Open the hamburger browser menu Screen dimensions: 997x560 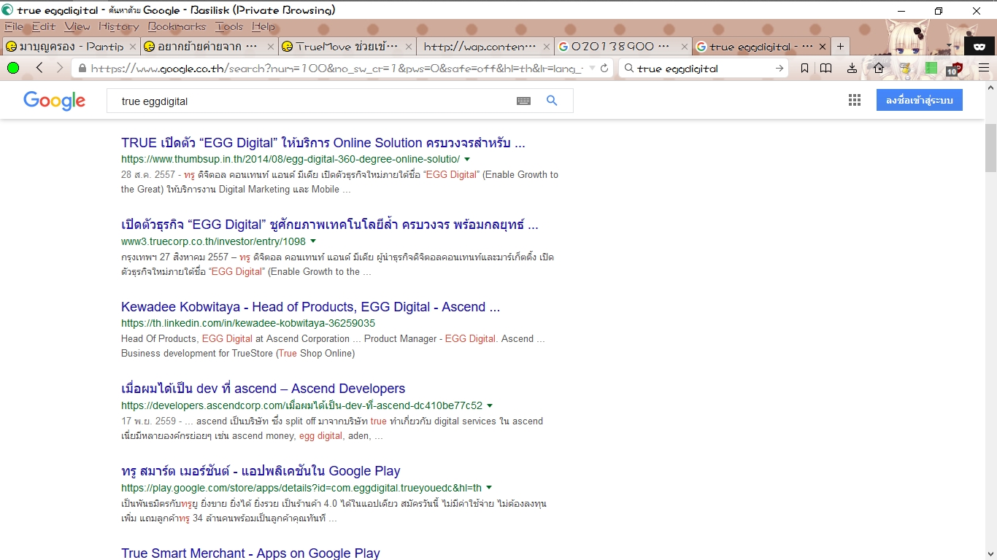(x=983, y=69)
